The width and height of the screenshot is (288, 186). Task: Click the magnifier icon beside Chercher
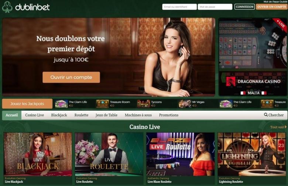tap(265, 115)
